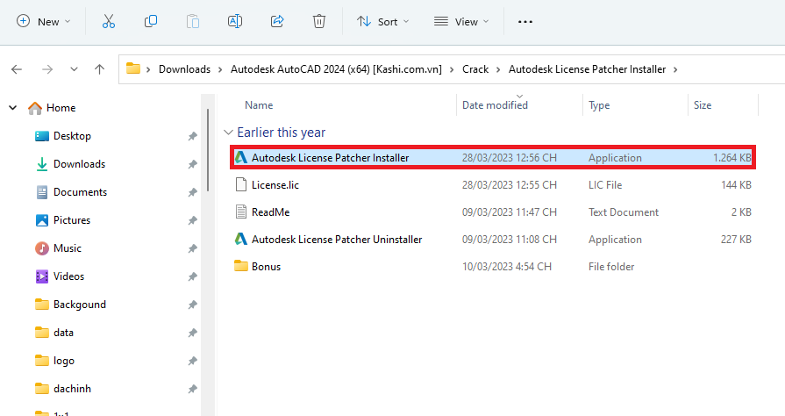Click pin icon next to logo folder
This screenshot has width=785, height=416.
192,361
